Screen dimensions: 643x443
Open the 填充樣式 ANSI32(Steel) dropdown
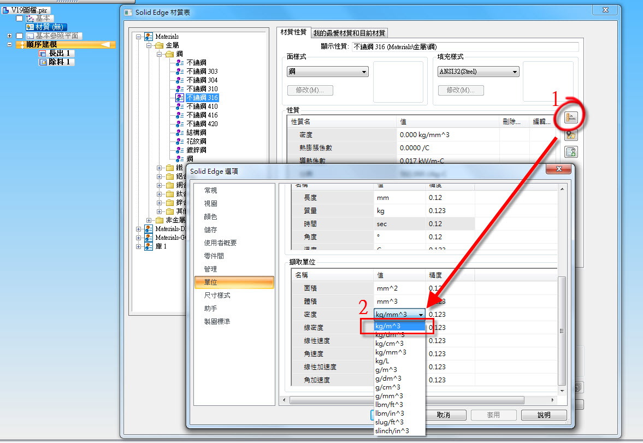pos(478,72)
